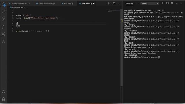The width and height of the screenshot is (185, 104).
Task: Open terminal panel views ellipsis
Action: click(137, 3)
